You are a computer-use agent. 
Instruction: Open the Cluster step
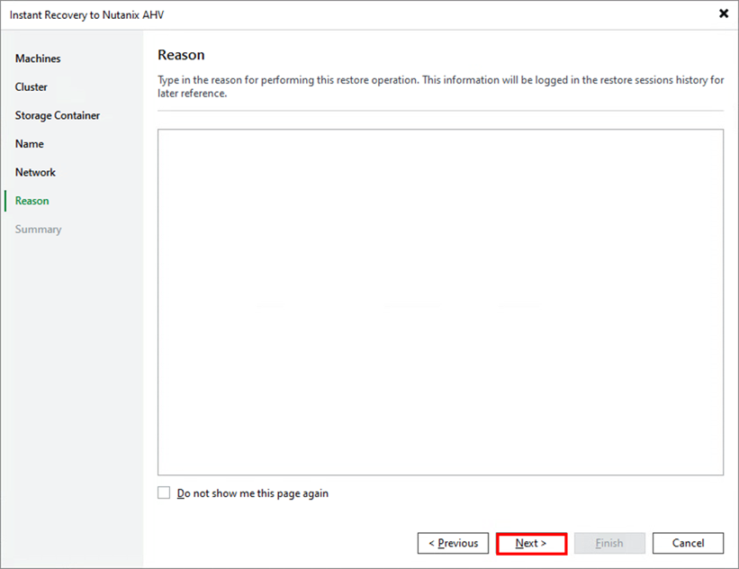[32, 87]
